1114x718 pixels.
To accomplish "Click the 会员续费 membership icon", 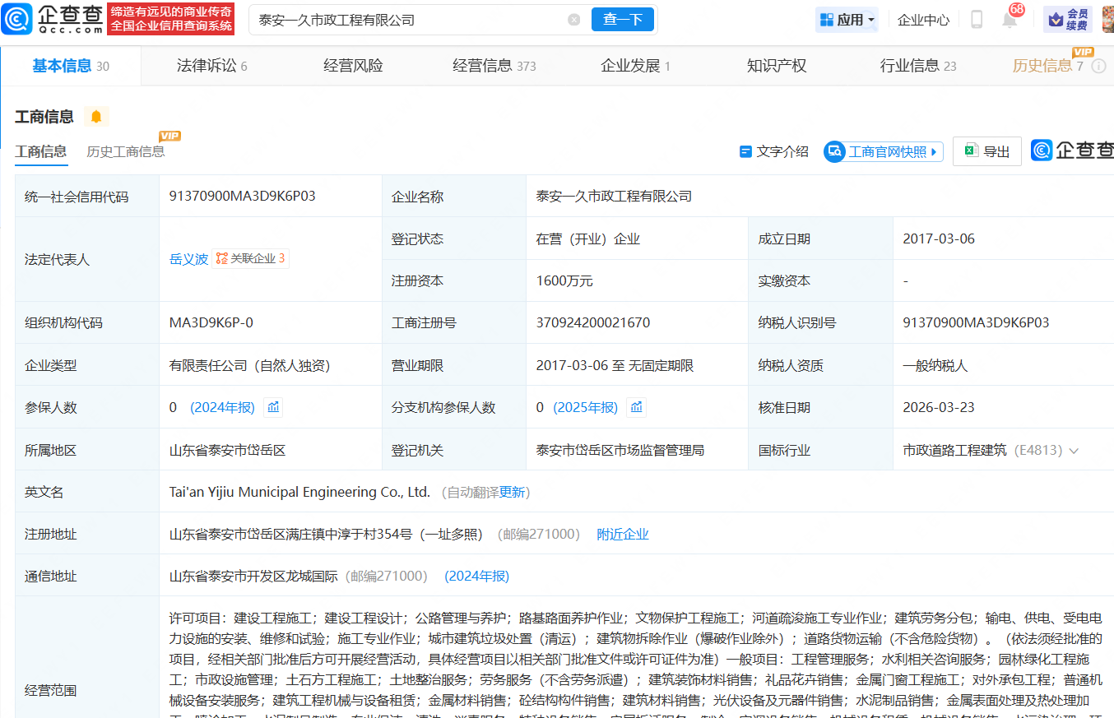I will [1068, 20].
